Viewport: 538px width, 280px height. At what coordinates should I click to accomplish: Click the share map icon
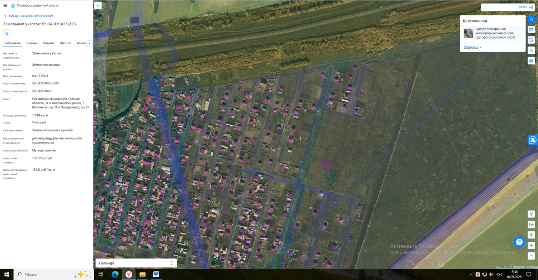[x=531, y=50]
